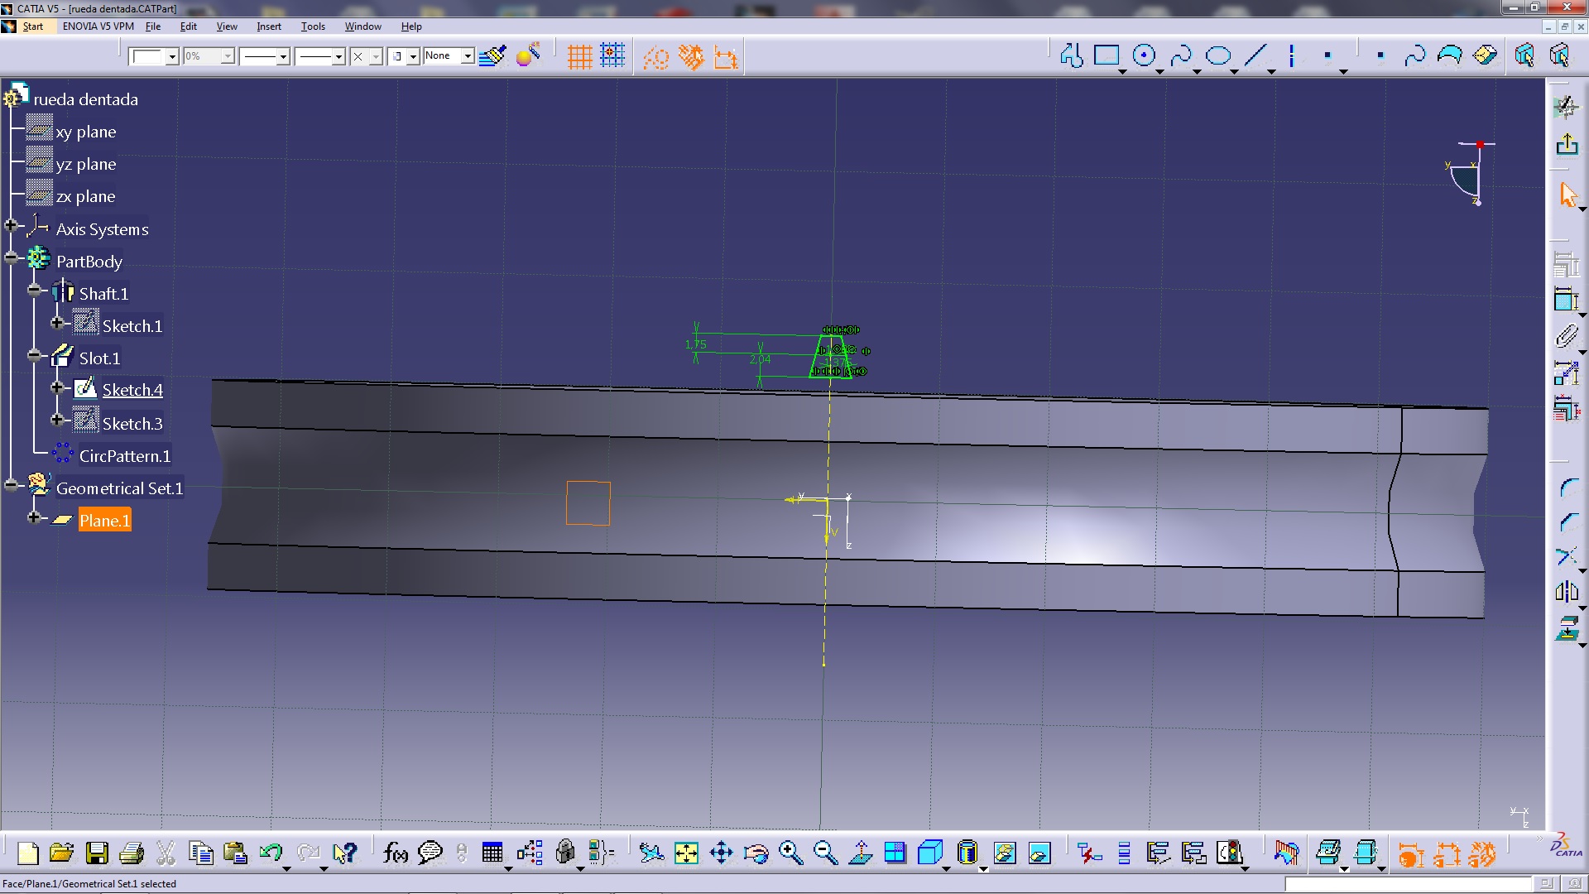Click the Design Table icon
The image size is (1589, 894).
[492, 853]
